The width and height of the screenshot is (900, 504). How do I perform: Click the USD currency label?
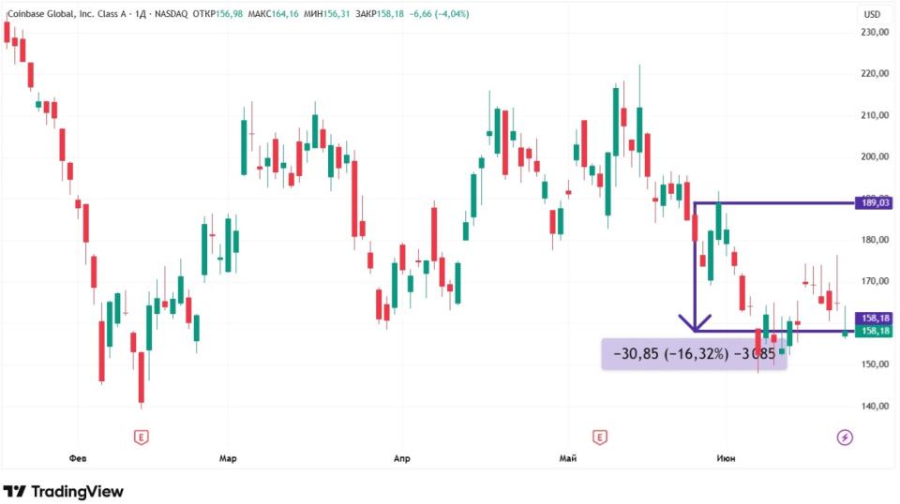[872, 14]
